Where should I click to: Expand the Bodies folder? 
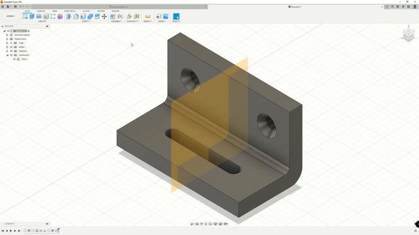[x=7, y=47]
